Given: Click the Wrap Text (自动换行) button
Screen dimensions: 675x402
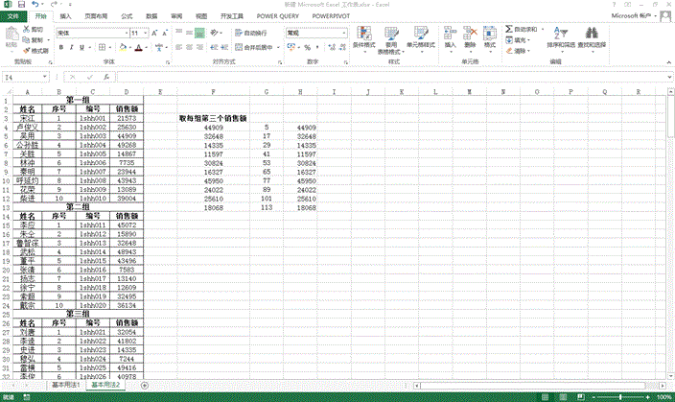Looking at the screenshot, I should [253, 33].
